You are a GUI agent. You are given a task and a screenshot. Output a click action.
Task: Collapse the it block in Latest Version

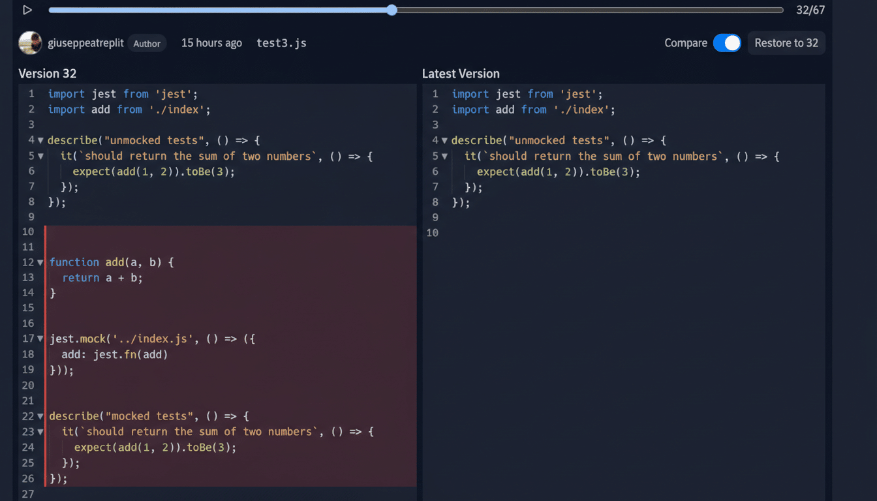[444, 156]
